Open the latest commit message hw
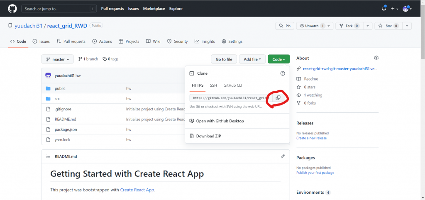This screenshot has width=425, height=200. click(78, 76)
